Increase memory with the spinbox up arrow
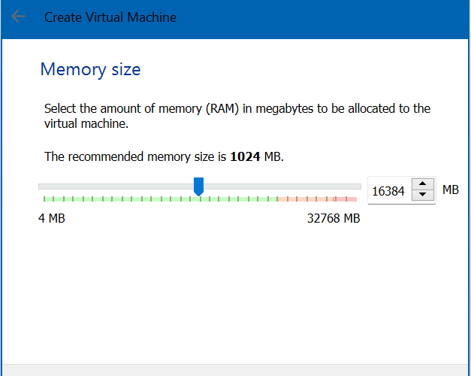 (x=424, y=185)
